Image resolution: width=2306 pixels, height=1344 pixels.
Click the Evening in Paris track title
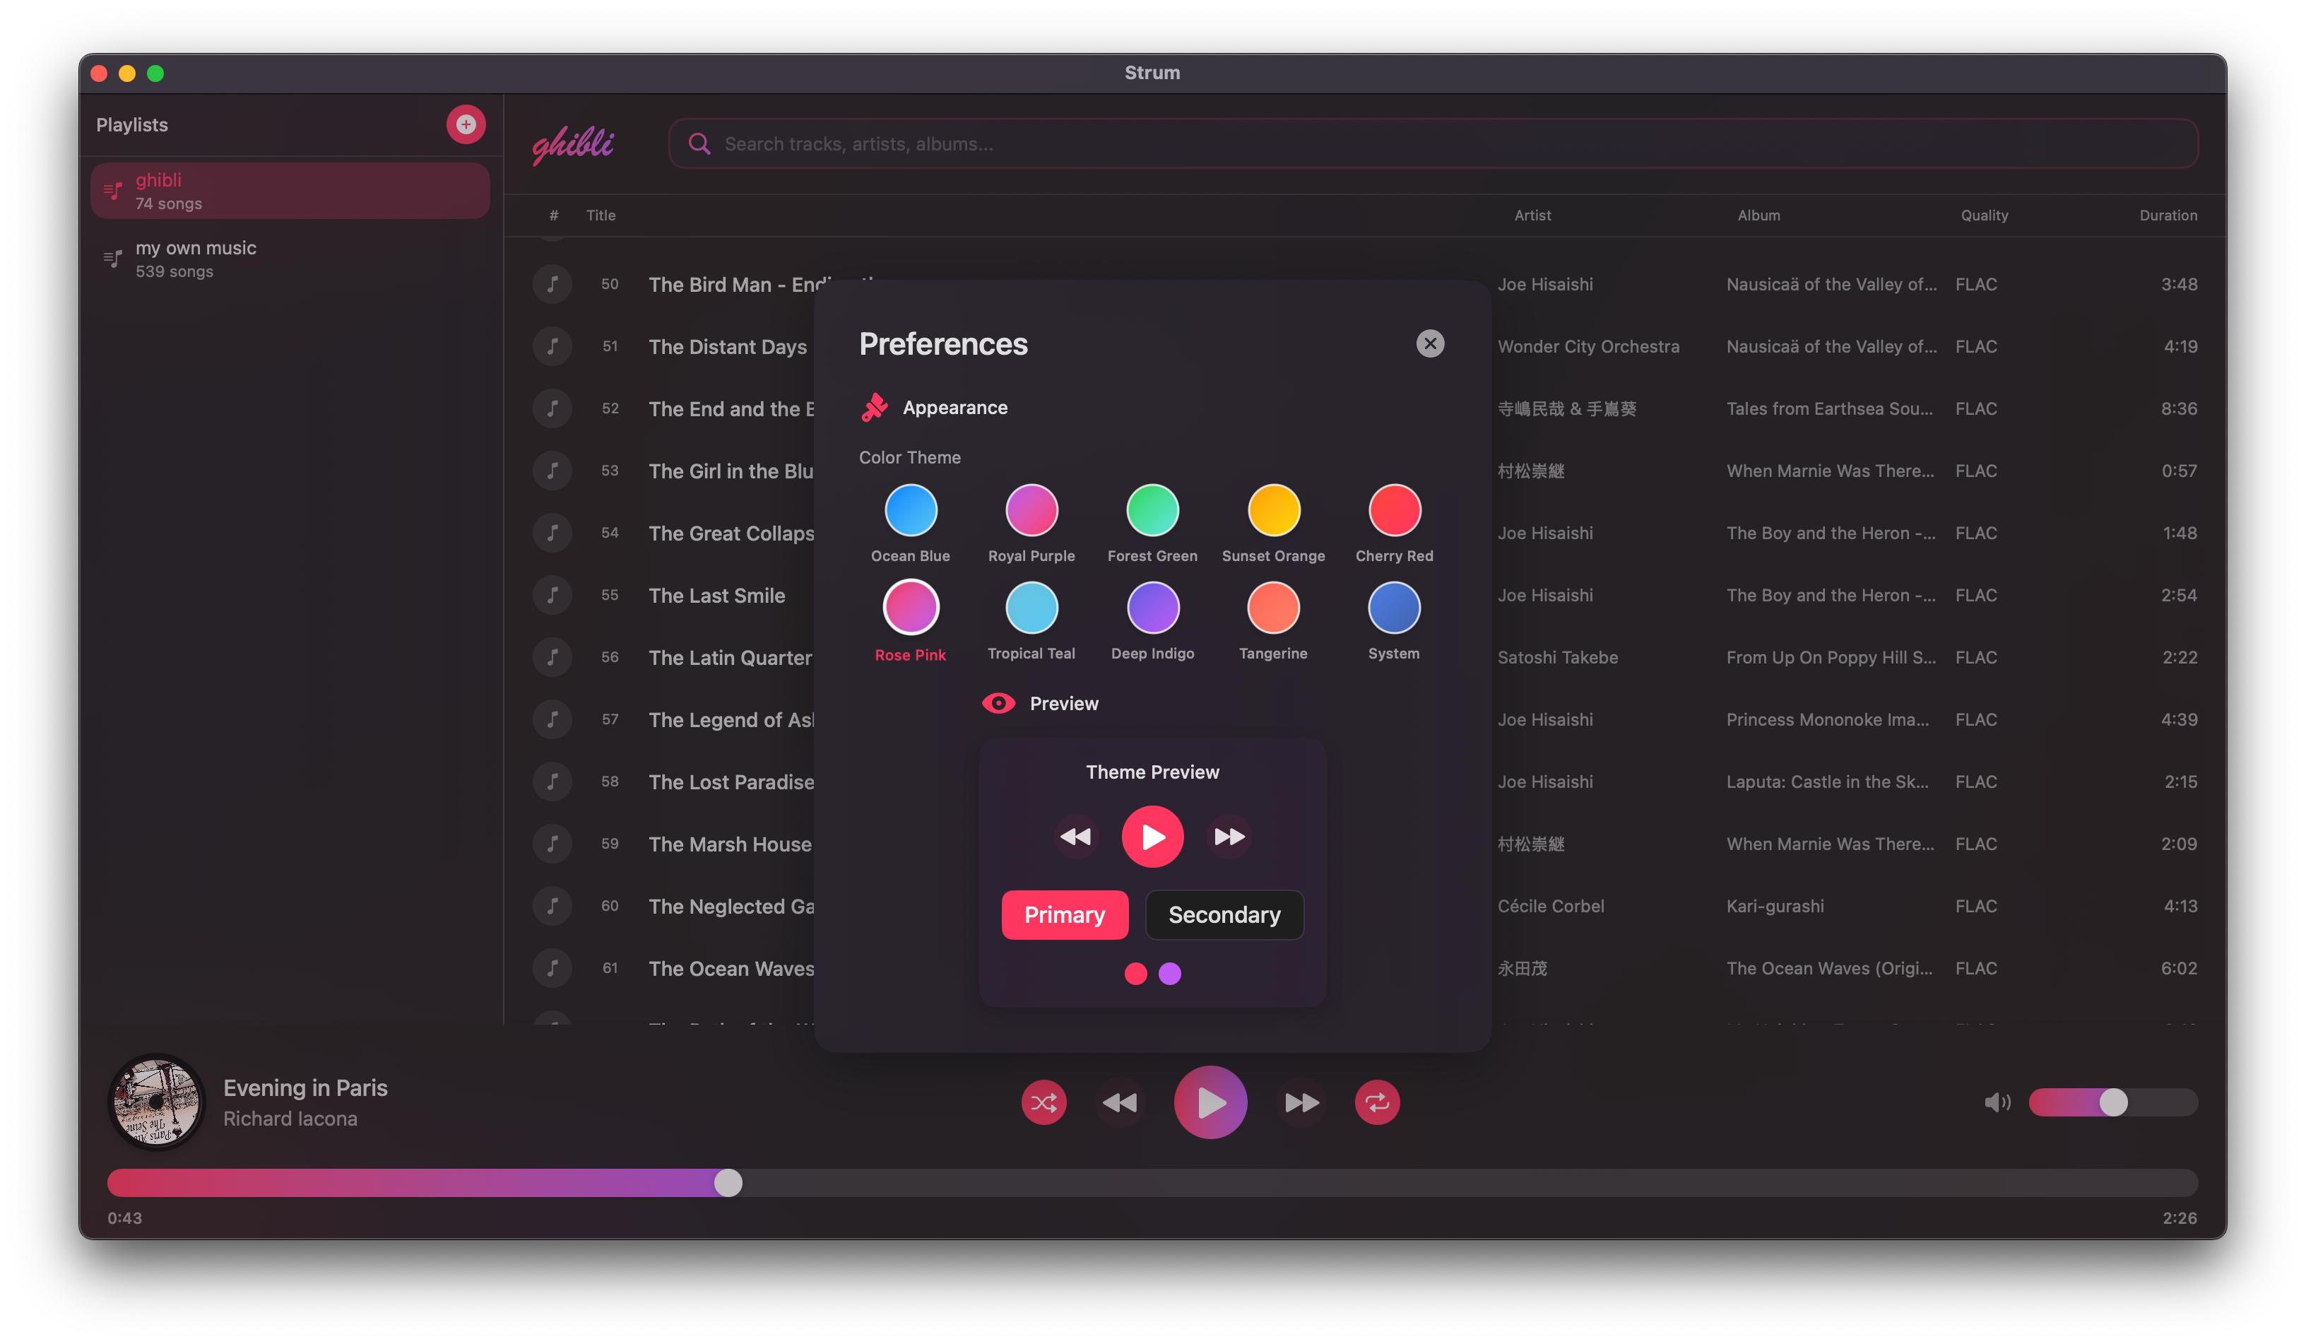click(306, 1087)
